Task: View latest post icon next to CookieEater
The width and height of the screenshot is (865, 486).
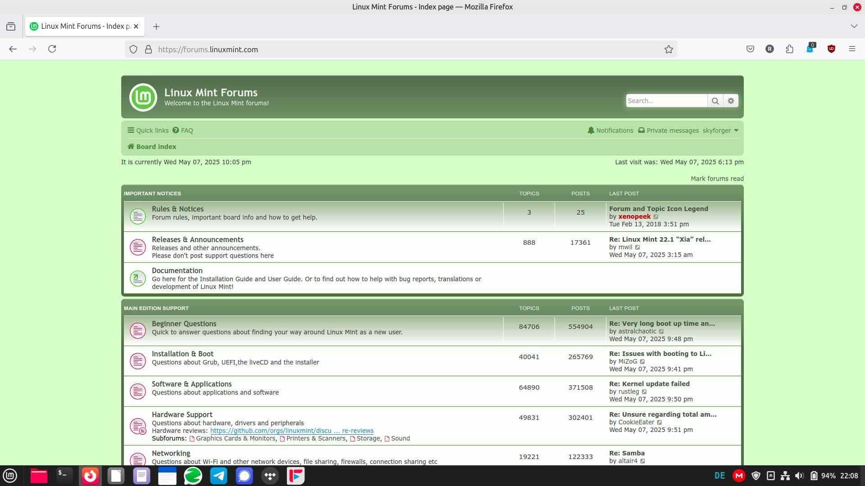Action: 660,423
